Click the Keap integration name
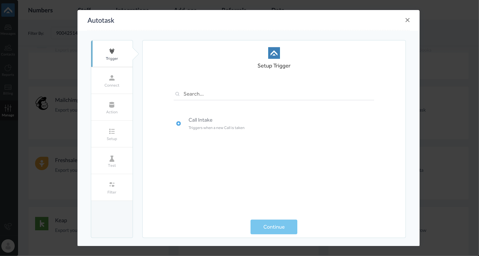The height and width of the screenshot is (256, 479). coord(61,220)
